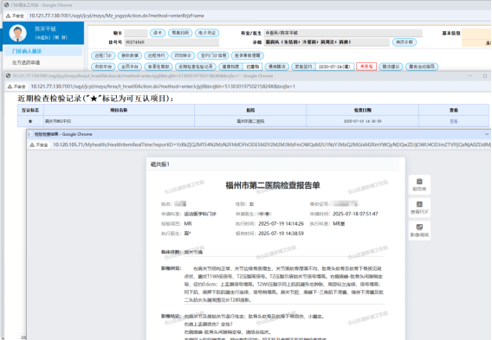Open 近期检查检验记录 button in the toolbar
The image size is (492, 340).
pyautogui.click(x=196, y=67)
